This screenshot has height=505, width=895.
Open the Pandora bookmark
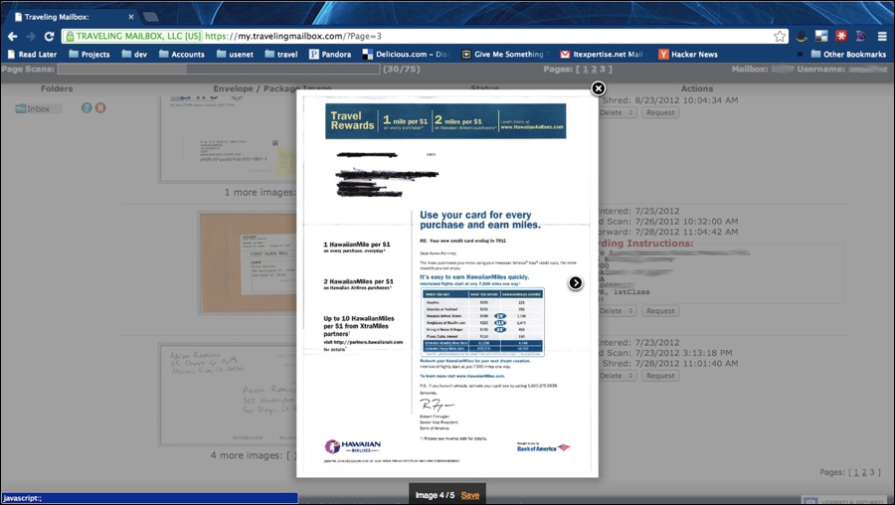(330, 55)
